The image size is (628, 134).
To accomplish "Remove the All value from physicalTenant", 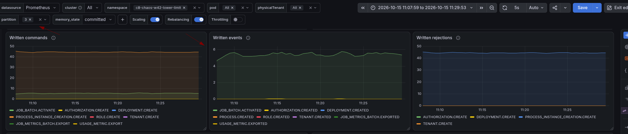I will coord(300,8).
